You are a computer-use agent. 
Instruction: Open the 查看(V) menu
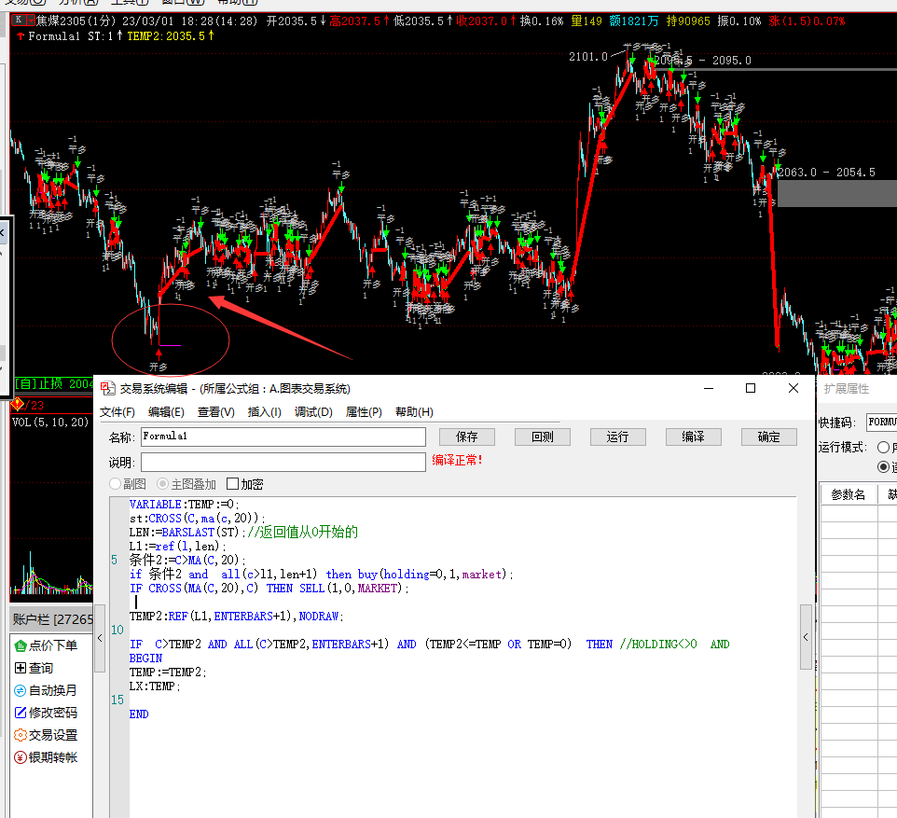tap(215, 412)
